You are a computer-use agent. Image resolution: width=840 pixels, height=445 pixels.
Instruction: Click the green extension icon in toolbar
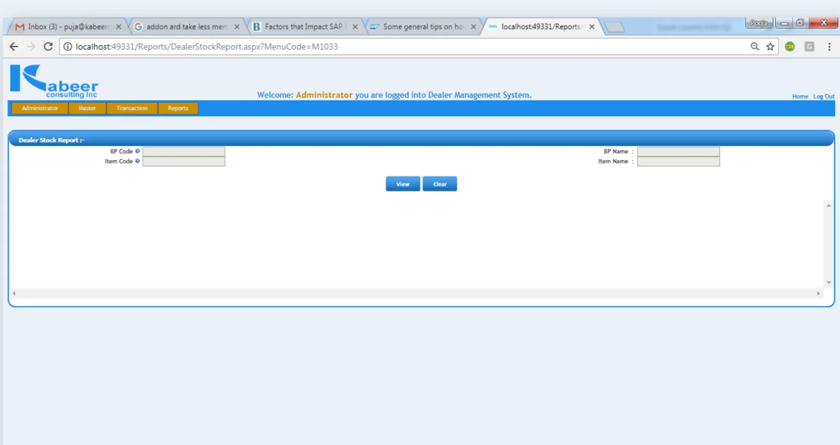(x=790, y=46)
